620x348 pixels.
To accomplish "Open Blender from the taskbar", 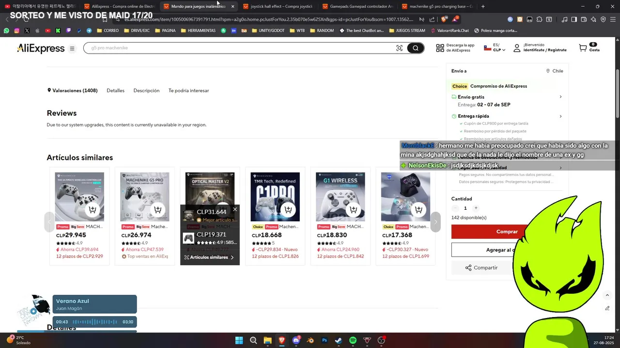I will click(x=310, y=340).
